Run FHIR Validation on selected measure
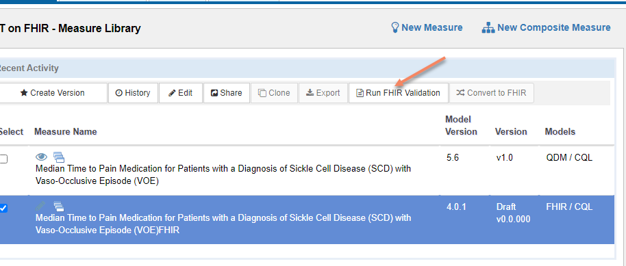The height and width of the screenshot is (266, 626). (x=399, y=93)
